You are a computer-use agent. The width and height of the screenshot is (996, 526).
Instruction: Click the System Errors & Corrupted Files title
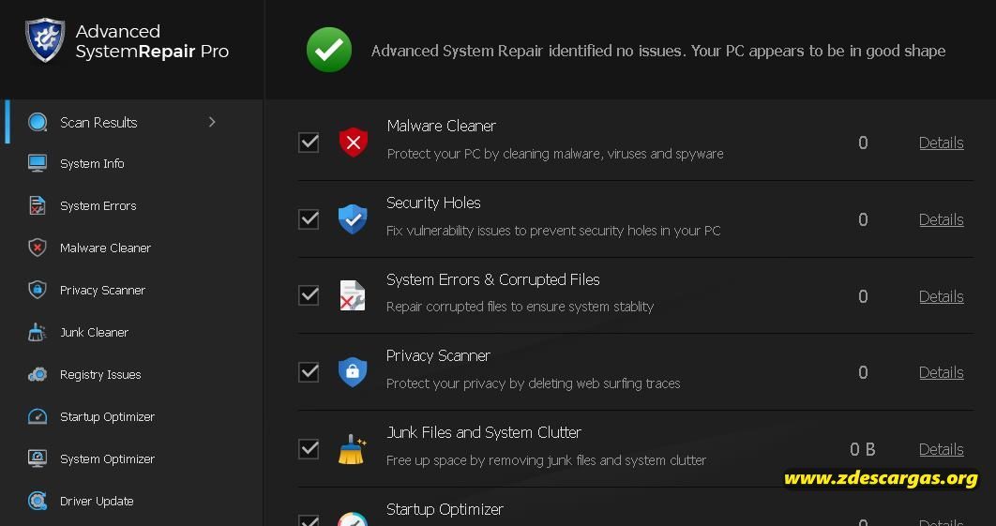[x=493, y=279]
